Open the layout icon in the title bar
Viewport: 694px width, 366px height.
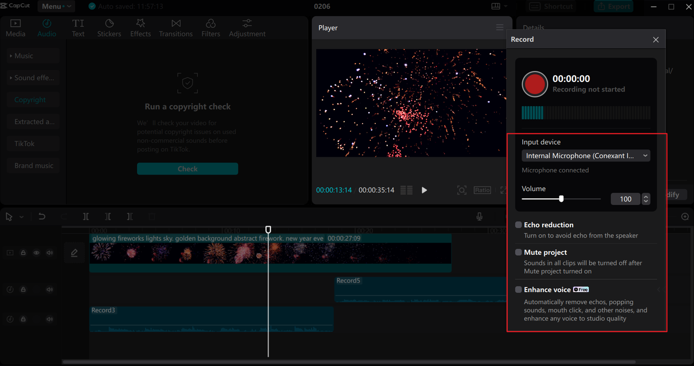pyautogui.click(x=496, y=7)
